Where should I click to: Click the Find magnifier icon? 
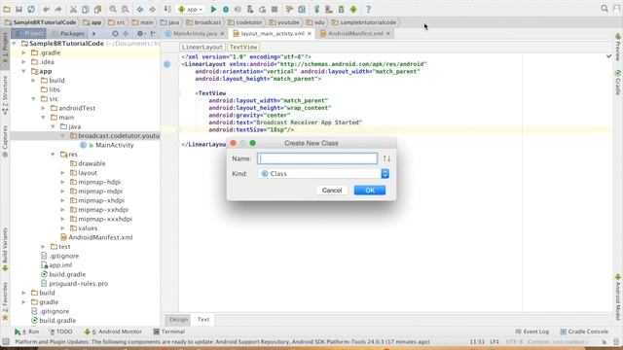pyautogui.click(x=113, y=9)
